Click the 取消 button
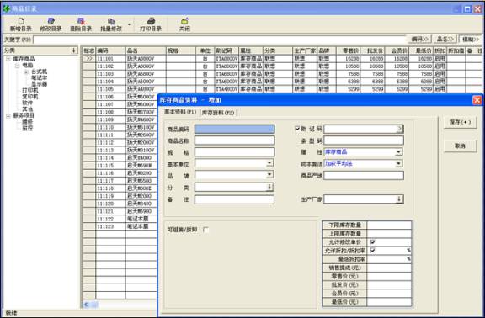 [x=460, y=146]
